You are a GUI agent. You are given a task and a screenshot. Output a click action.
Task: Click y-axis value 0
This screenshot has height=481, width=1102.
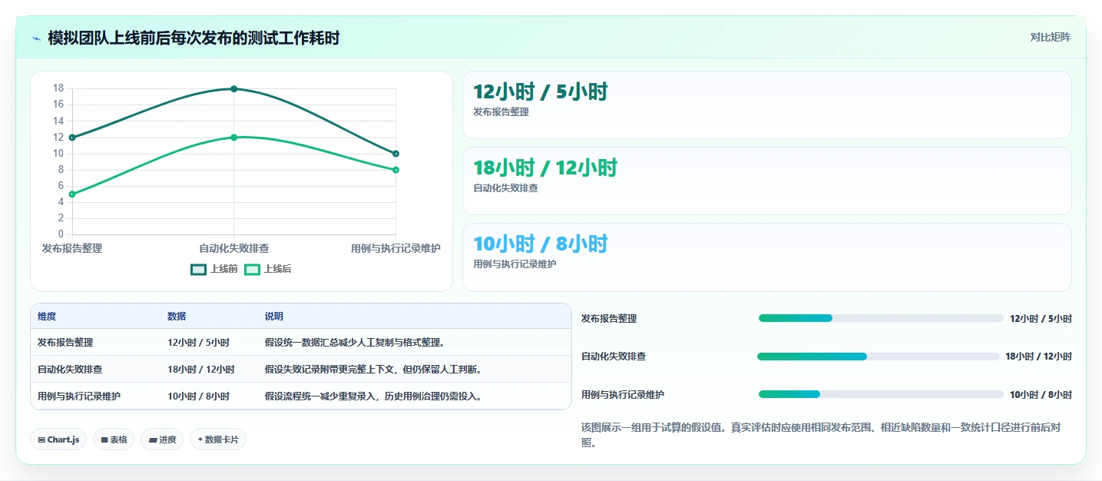tap(61, 234)
